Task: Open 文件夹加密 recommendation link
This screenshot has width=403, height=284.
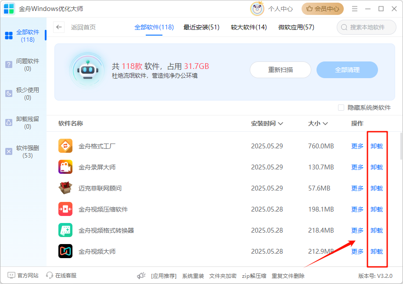Action: point(223,276)
